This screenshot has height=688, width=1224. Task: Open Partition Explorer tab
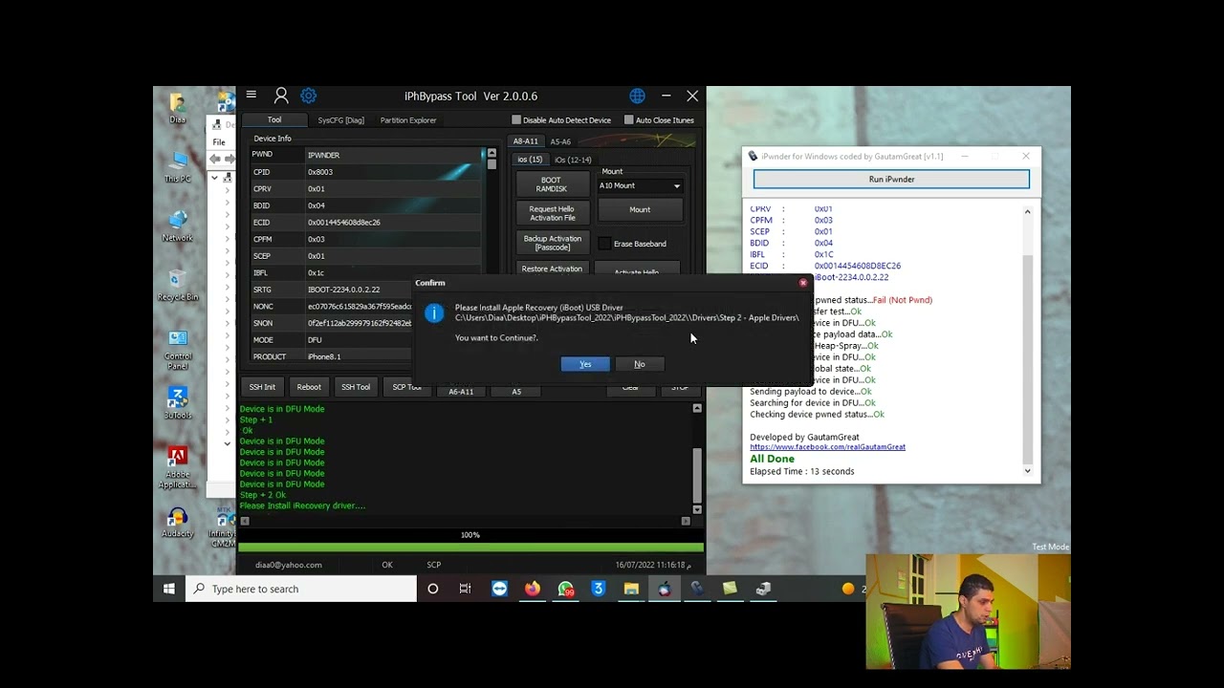[x=408, y=120]
